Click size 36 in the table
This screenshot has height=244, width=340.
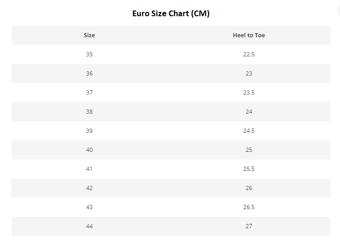(89, 74)
